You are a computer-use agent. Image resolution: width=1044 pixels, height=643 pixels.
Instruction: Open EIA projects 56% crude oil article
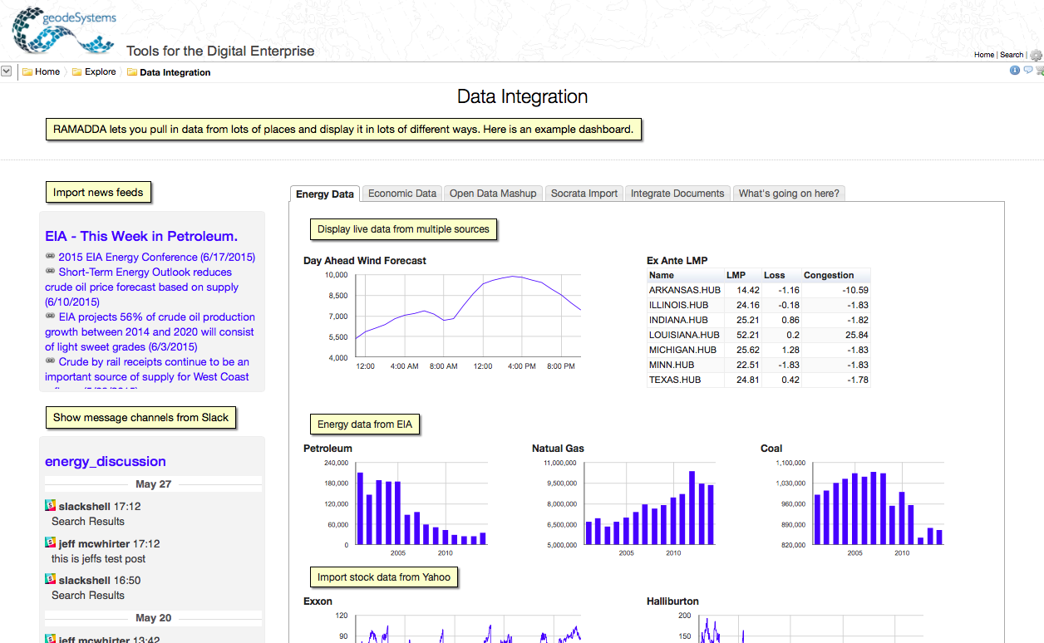click(x=150, y=332)
